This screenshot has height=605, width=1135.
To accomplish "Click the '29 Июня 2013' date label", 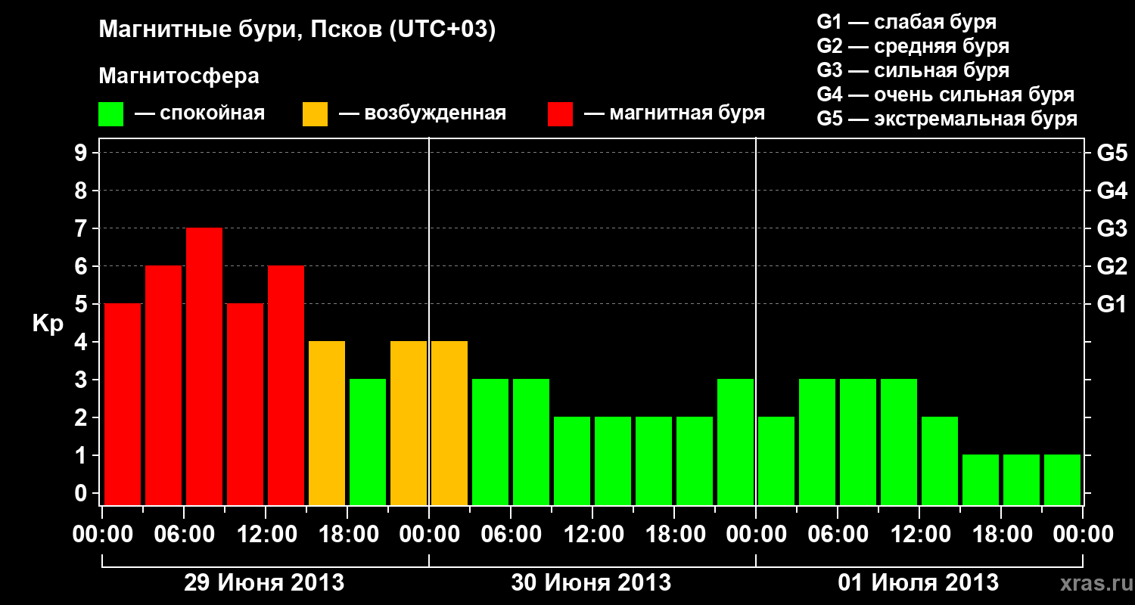I will point(265,583).
